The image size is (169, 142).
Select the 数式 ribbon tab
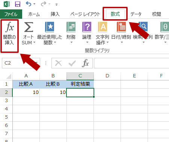115,14
